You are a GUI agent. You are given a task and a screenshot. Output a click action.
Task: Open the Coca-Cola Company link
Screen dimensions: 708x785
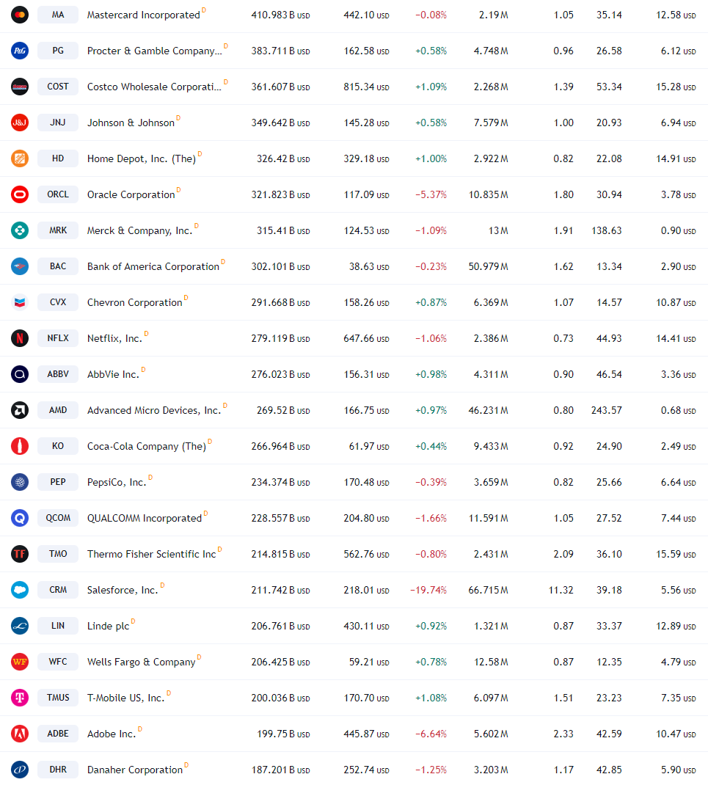(147, 446)
